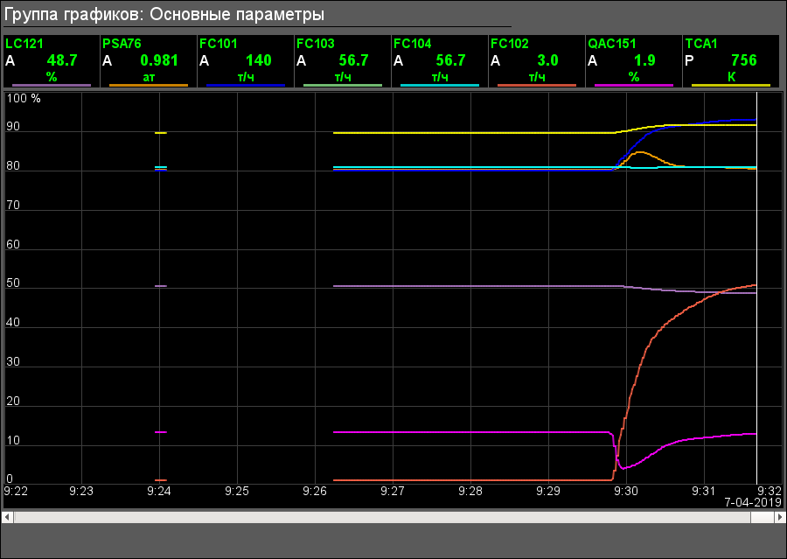
Task: Click the left scroll arrow of the trend scrollbar
Action: point(8,517)
